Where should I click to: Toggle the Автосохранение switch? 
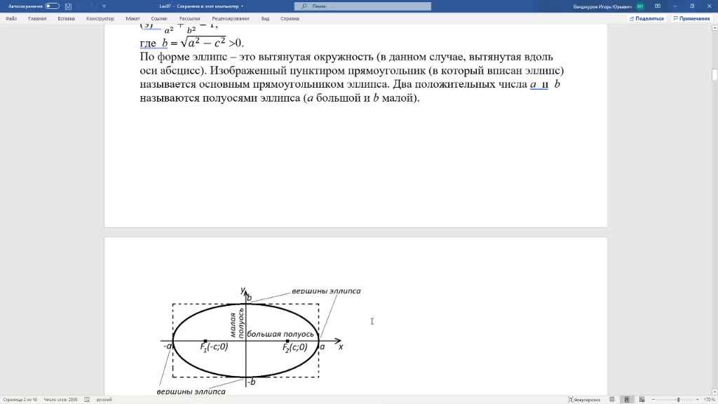pos(52,6)
